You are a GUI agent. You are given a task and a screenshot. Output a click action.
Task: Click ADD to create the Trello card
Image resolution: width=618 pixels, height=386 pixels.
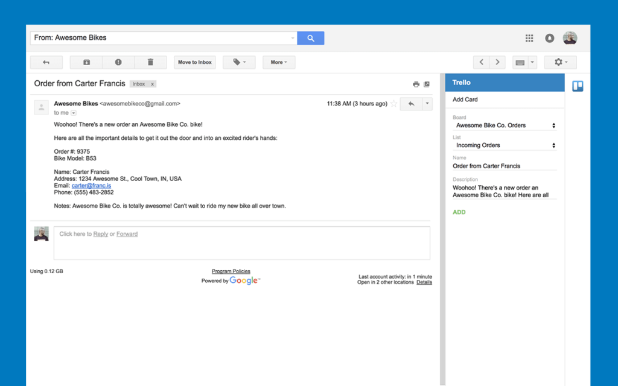(x=459, y=212)
